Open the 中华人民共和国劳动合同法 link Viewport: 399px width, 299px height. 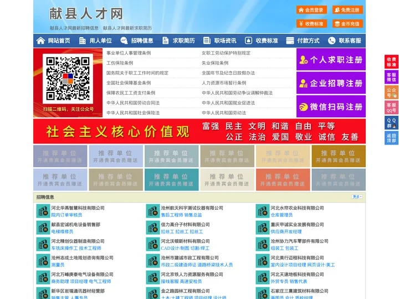[x=133, y=103]
